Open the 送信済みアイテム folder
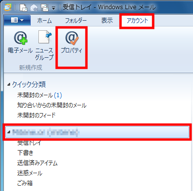The image size is (193, 191). (x=37, y=163)
